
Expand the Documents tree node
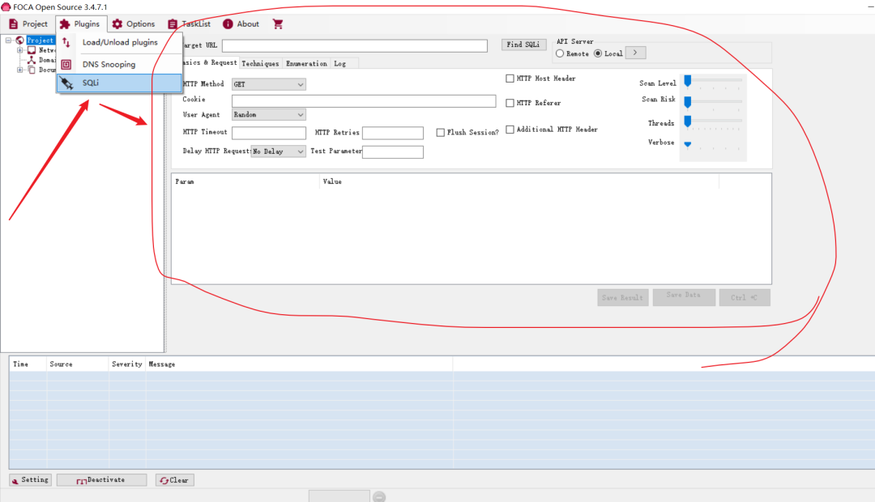click(19, 70)
